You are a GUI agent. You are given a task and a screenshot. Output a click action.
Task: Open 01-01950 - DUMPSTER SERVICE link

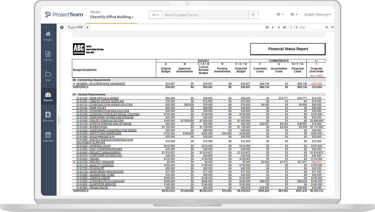pos(96,184)
